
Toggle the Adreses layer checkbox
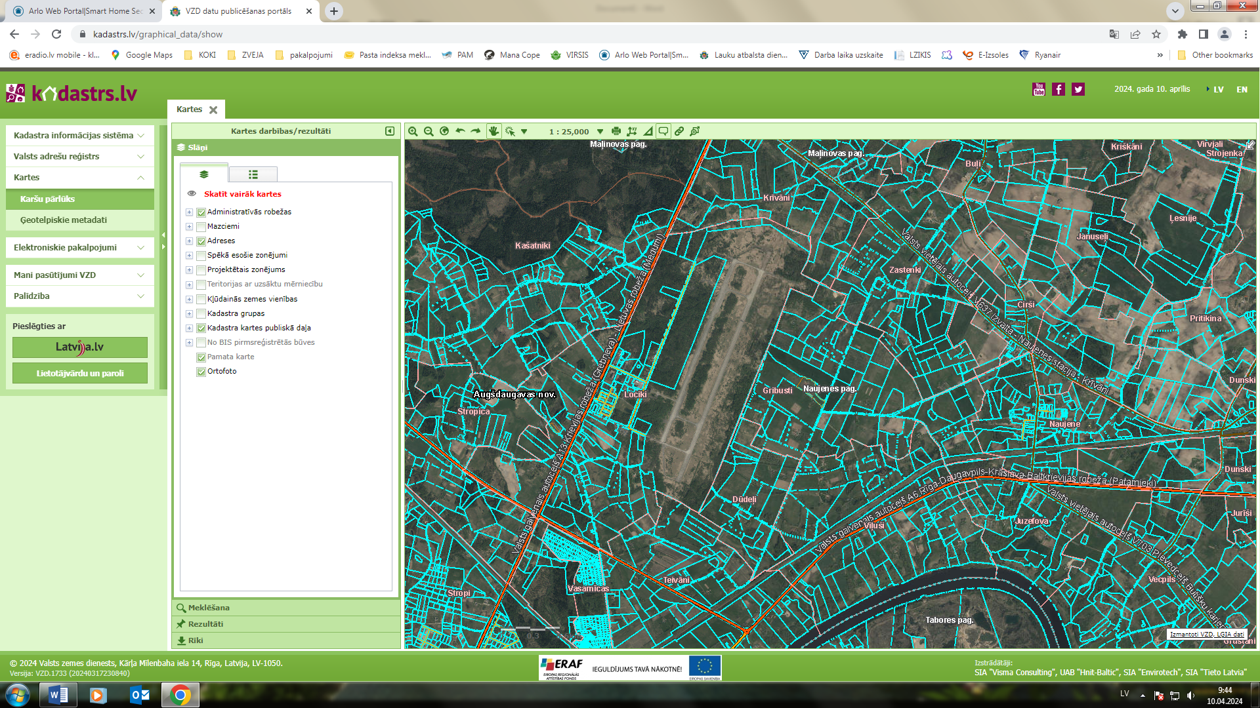tap(201, 241)
